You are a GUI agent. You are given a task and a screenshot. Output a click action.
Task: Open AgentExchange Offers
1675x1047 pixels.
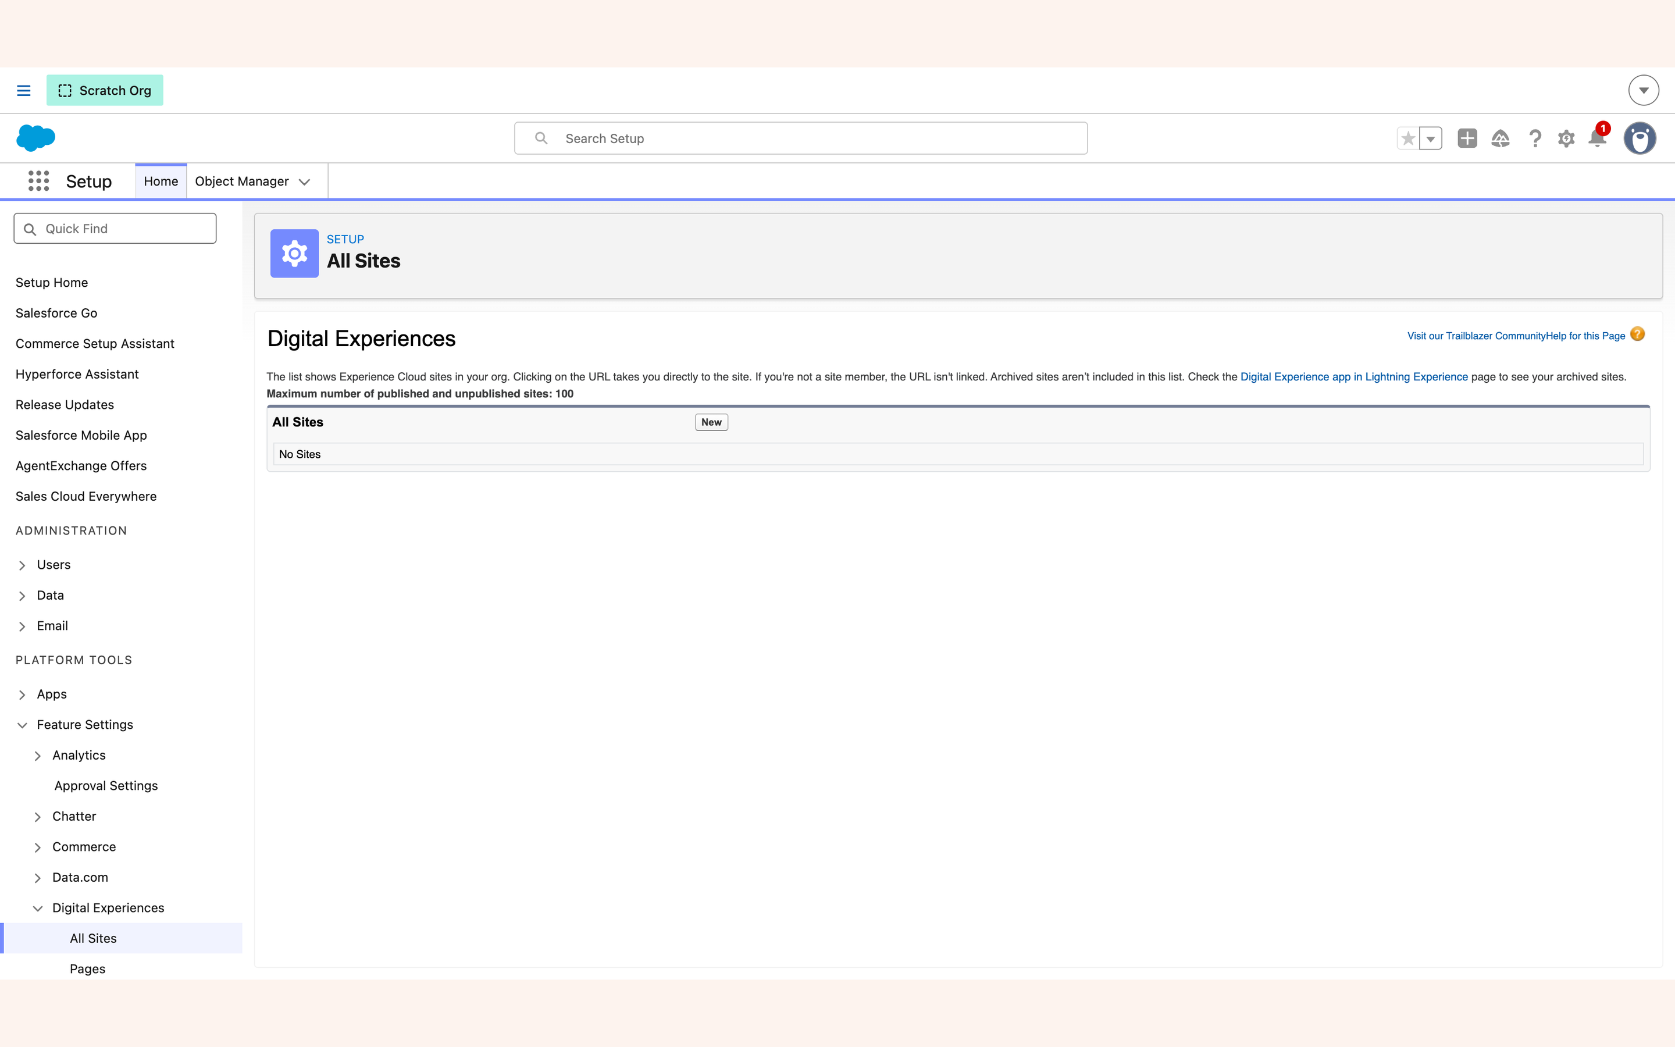(81, 465)
